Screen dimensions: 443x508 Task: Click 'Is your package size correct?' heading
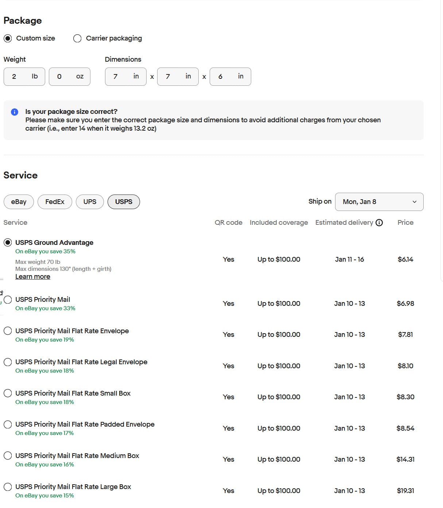(x=71, y=112)
